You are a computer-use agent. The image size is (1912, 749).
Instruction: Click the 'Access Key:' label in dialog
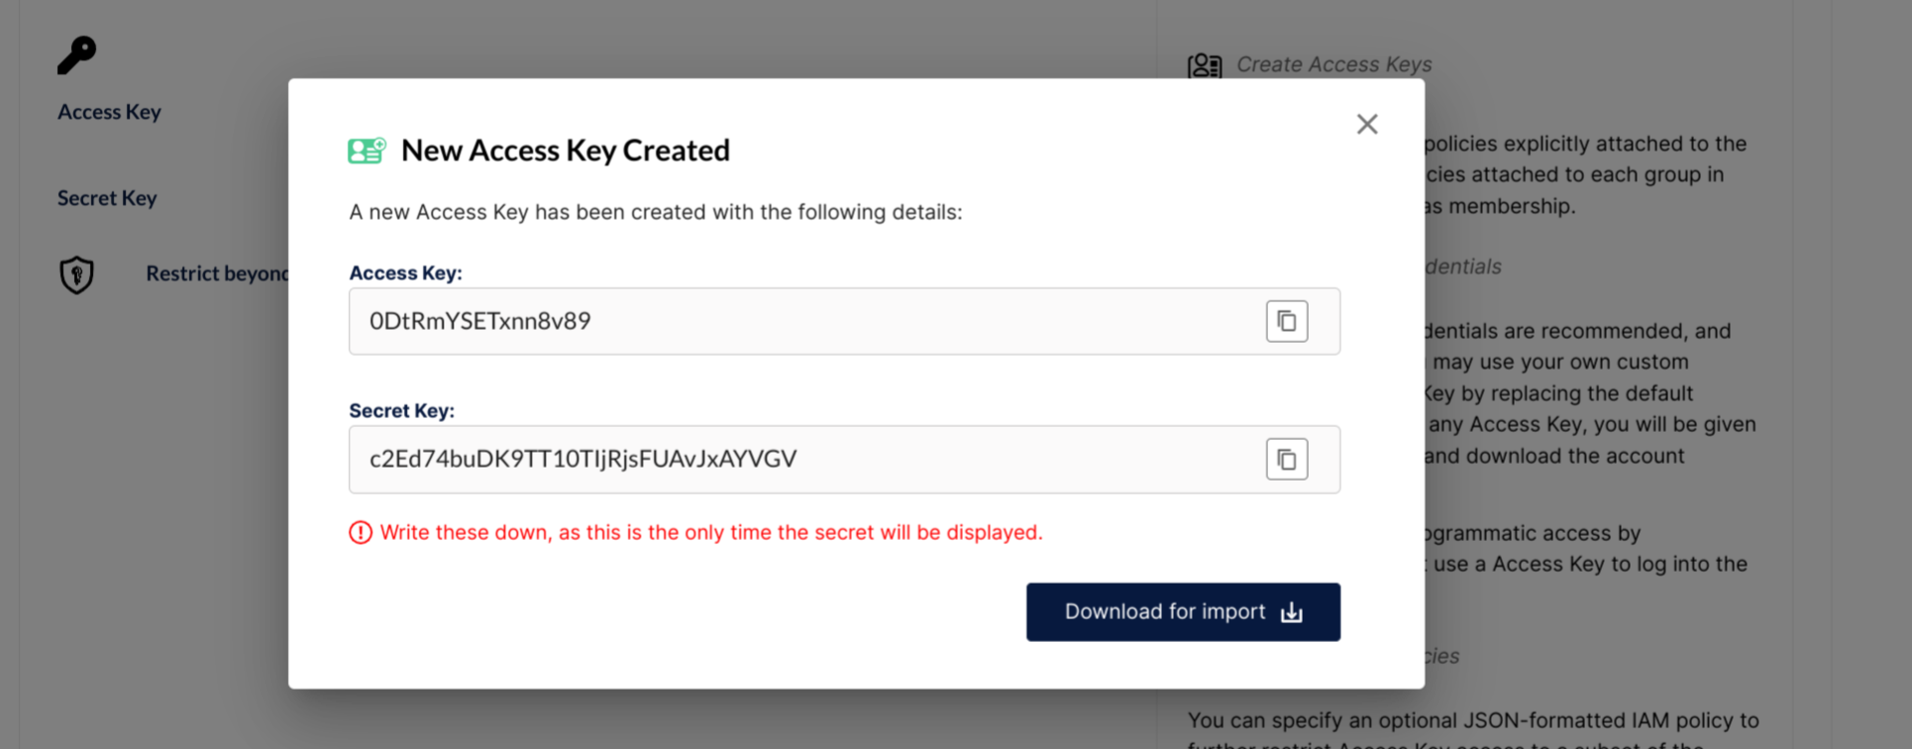405,272
